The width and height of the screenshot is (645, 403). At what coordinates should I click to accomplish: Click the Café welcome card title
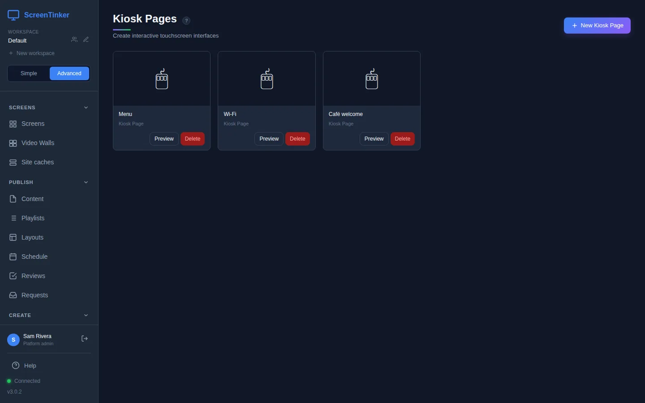[x=346, y=114]
